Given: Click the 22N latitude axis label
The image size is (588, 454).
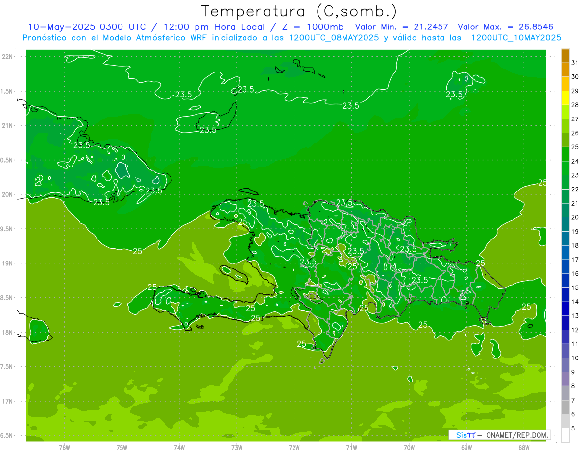Looking at the screenshot, I should click(x=7, y=57).
